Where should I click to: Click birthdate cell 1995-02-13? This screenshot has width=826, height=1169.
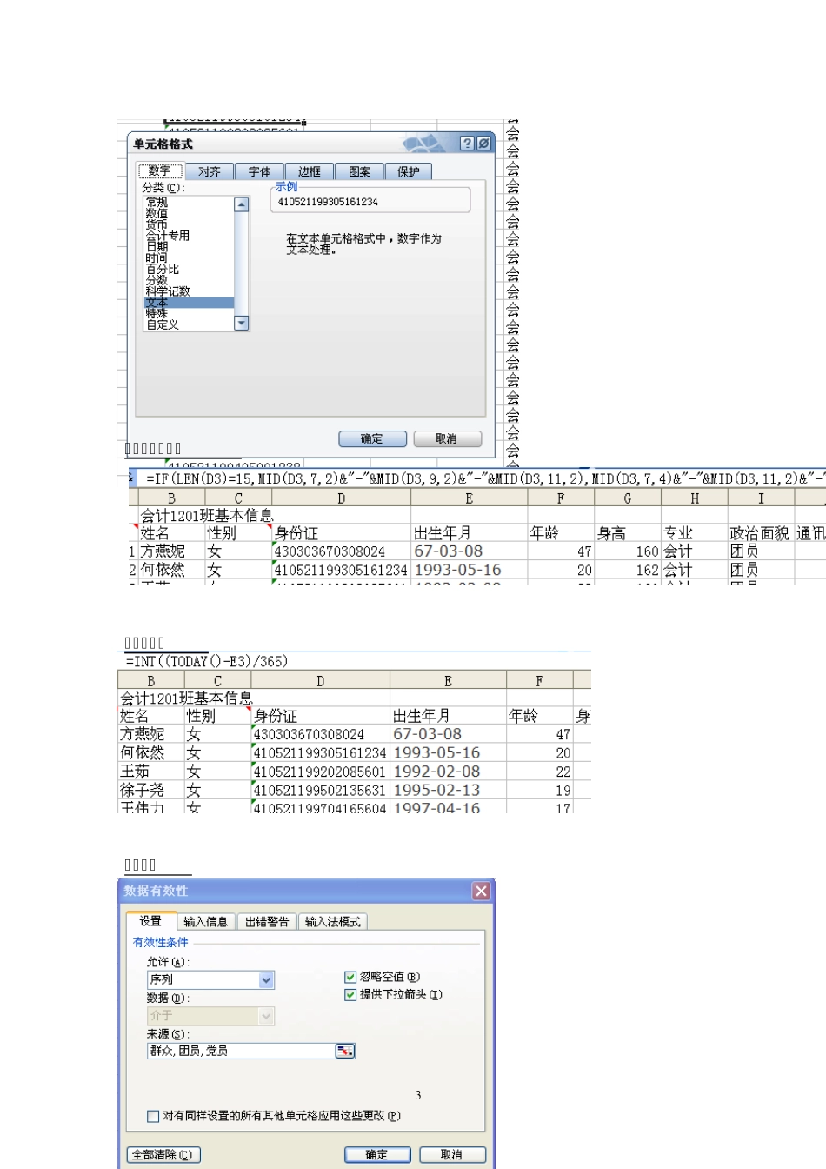[448, 790]
